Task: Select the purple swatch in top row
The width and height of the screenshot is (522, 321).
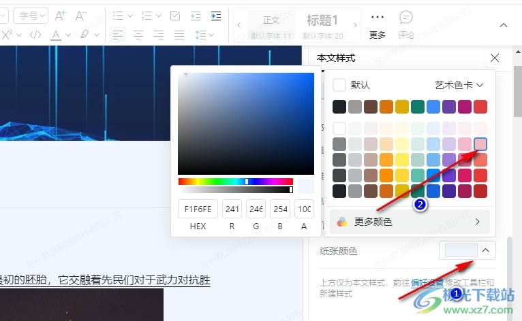Action: click(x=449, y=107)
